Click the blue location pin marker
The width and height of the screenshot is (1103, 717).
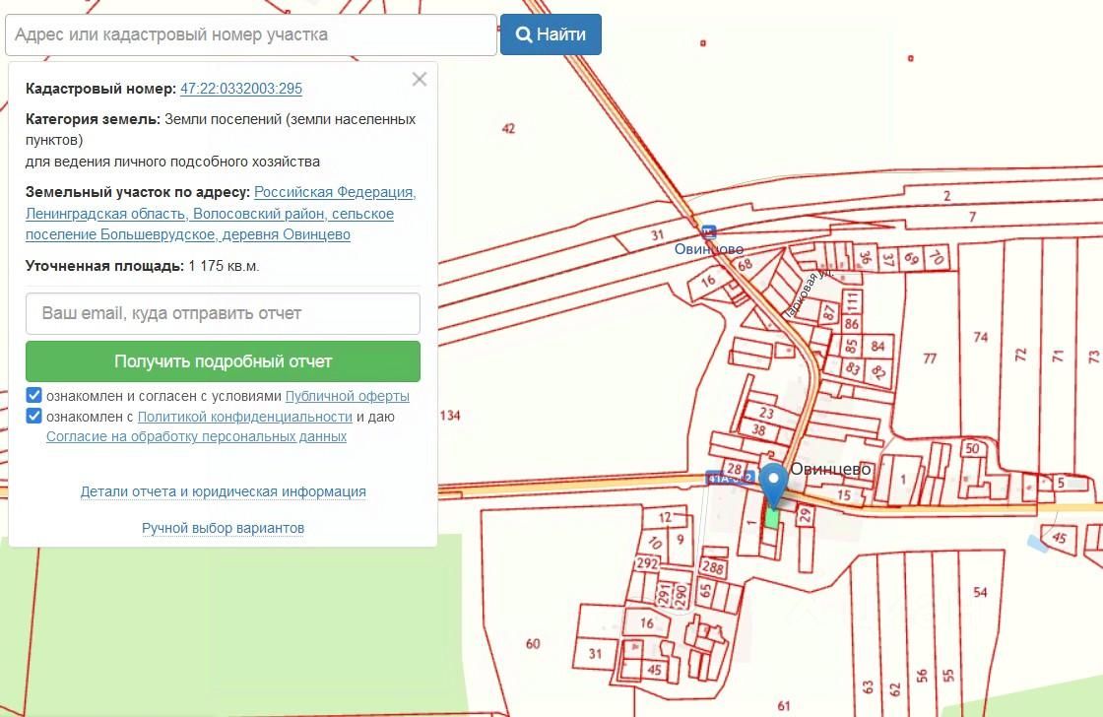(774, 482)
